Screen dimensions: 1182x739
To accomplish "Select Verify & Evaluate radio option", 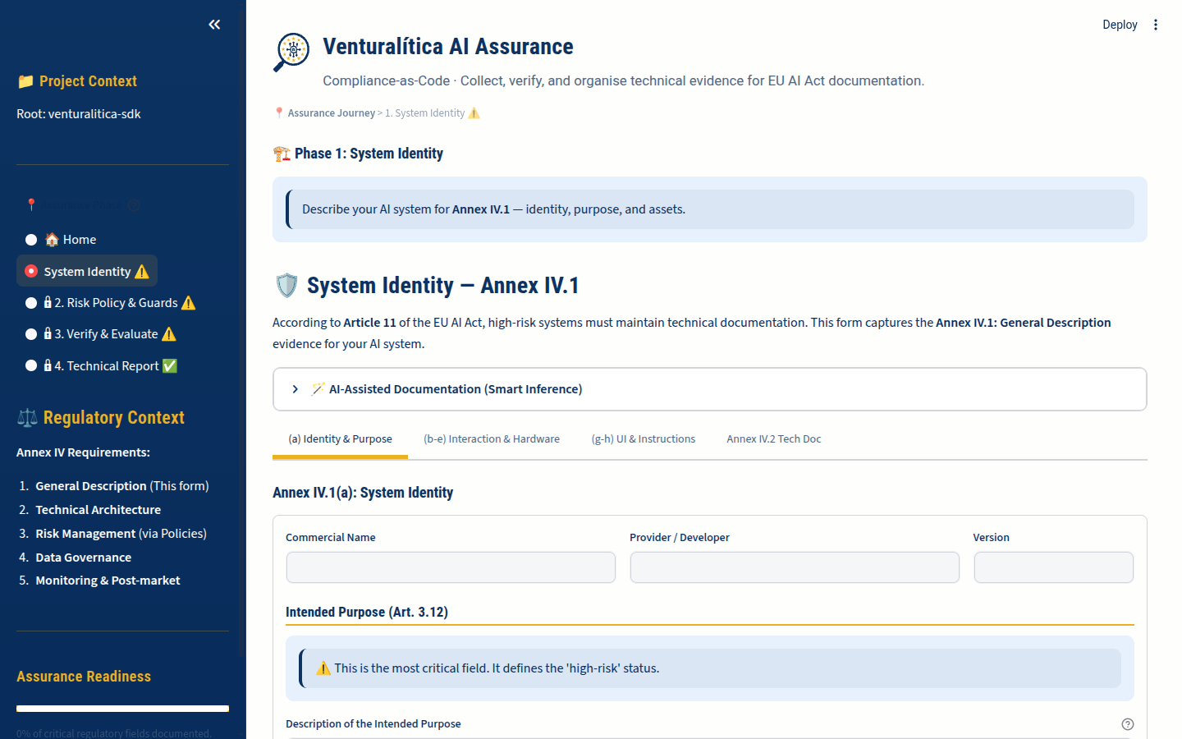I will pyautogui.click(x=31, y=334).
